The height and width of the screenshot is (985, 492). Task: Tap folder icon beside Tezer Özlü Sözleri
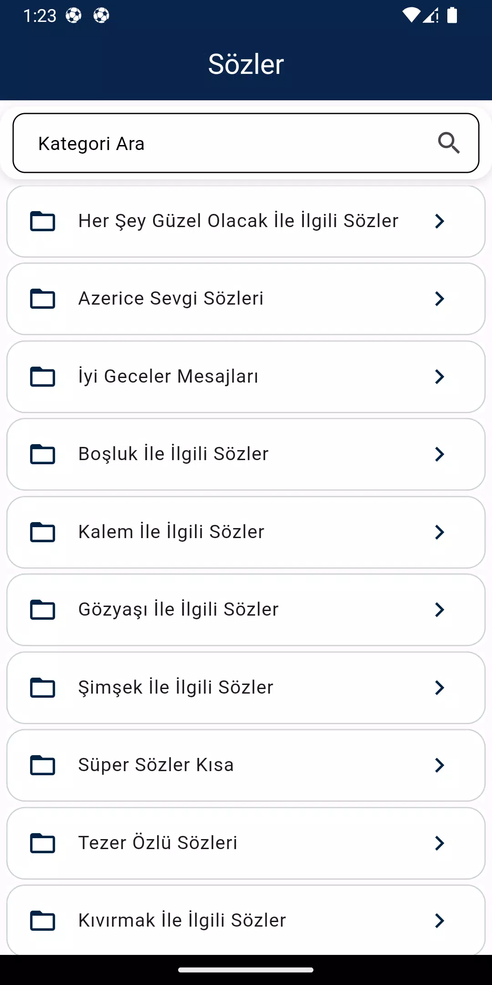click(43, 843)
